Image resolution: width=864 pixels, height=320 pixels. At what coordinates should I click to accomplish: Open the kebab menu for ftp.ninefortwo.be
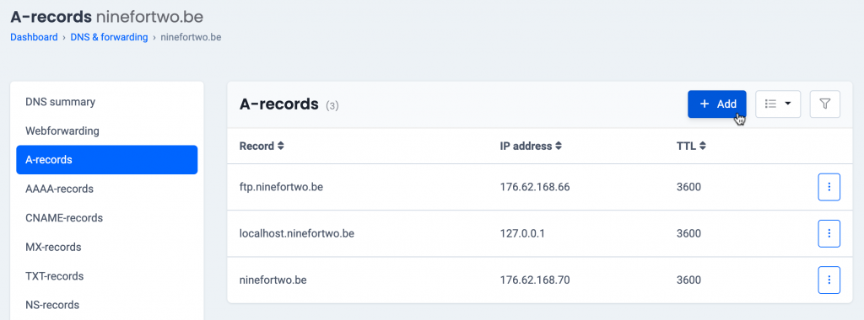(x=829, y=187)
